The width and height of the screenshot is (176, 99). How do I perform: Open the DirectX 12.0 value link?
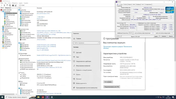coord(40,19)
